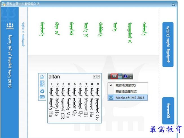Click the title bar app icon
The image size is (184, 138).
3,4
